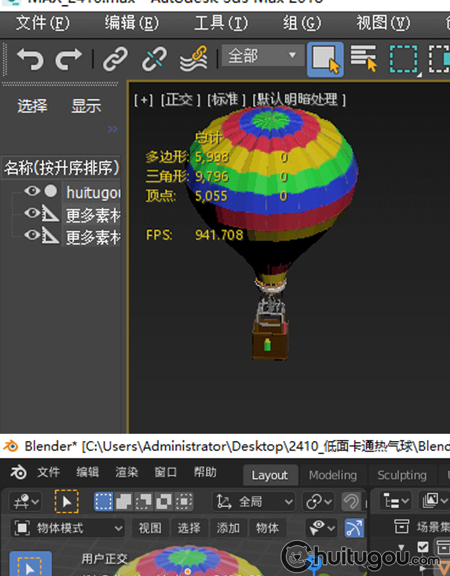Expand the 全局 transform orientation dropdown
Image resolution: width=450 pixels, height=576 pixels.
[256, 501]
